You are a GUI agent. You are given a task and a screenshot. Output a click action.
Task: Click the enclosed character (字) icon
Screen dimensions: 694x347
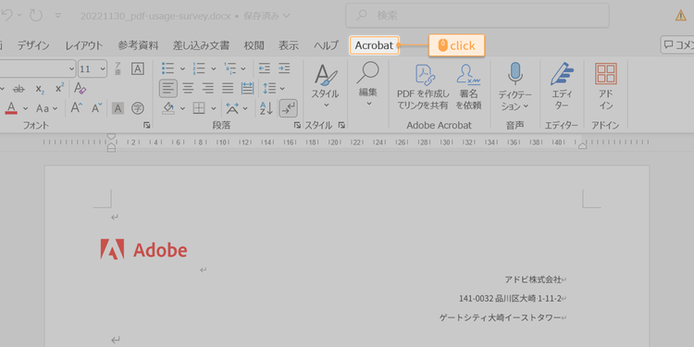[138, 108]
